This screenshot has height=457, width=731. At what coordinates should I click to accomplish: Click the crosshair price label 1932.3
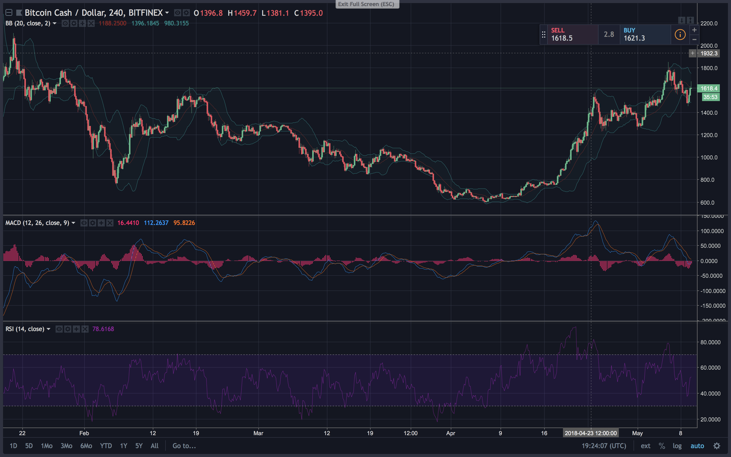click(709, 53)
